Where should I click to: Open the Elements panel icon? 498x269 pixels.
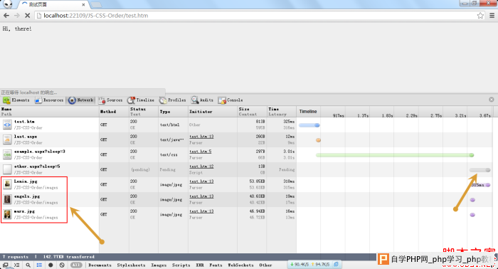click(x=6, y=100)
